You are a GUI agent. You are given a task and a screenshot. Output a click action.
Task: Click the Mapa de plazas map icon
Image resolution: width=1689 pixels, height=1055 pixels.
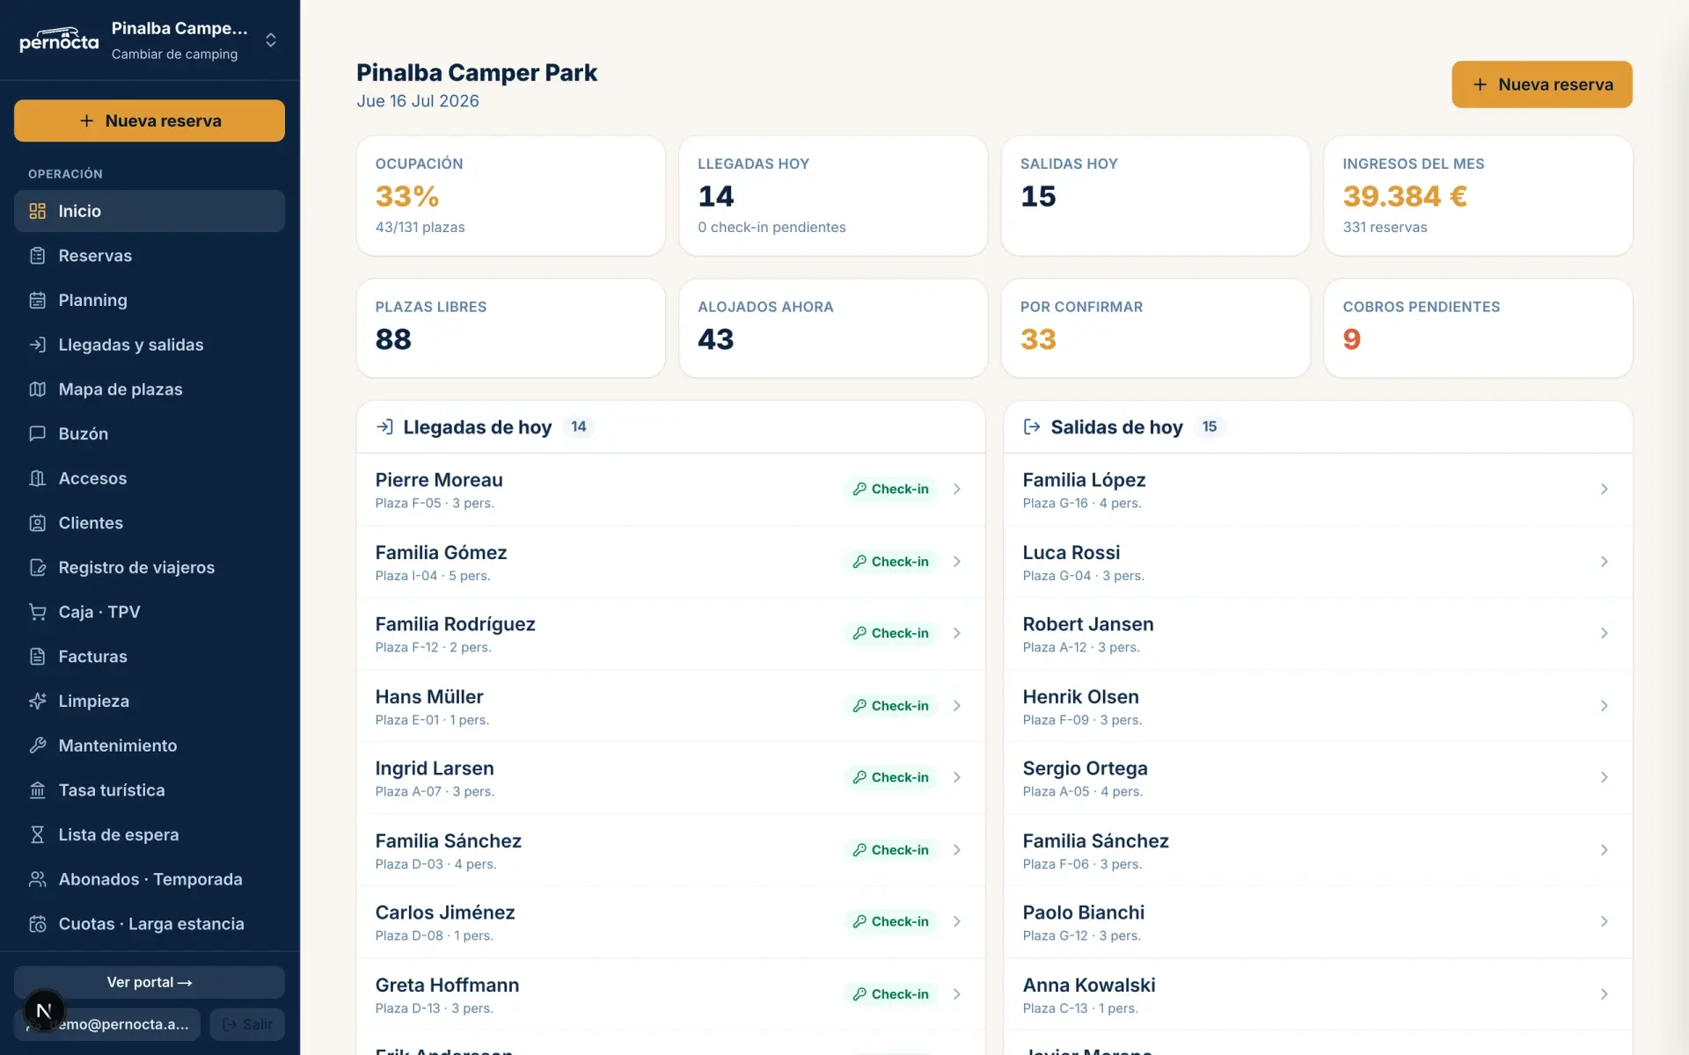pos(37,389)
